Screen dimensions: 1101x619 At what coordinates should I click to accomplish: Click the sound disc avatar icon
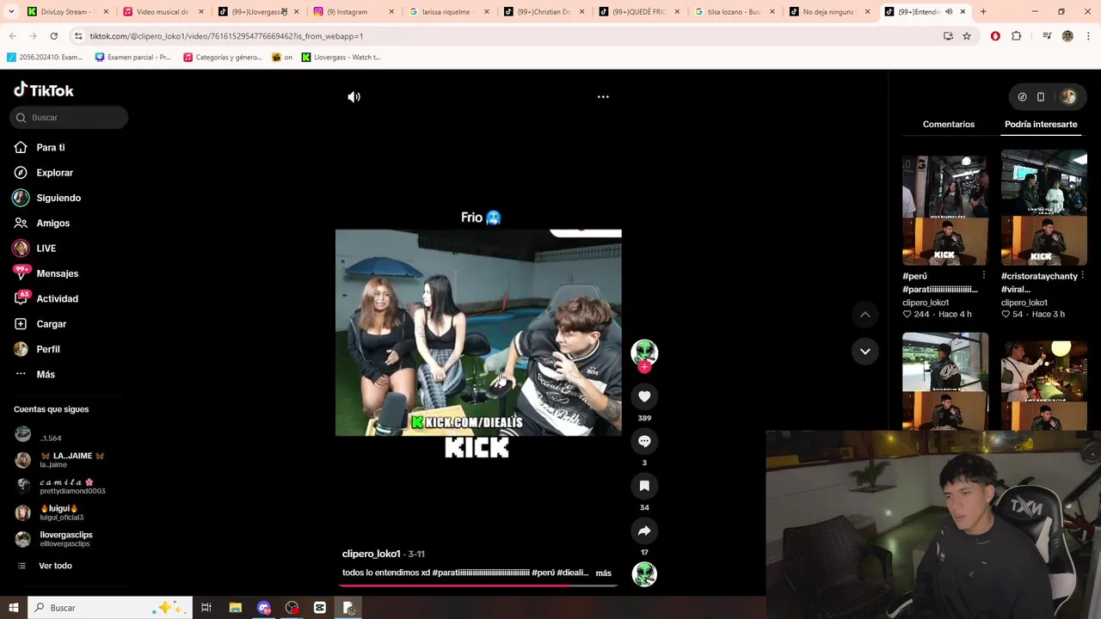tap(644, 573)
